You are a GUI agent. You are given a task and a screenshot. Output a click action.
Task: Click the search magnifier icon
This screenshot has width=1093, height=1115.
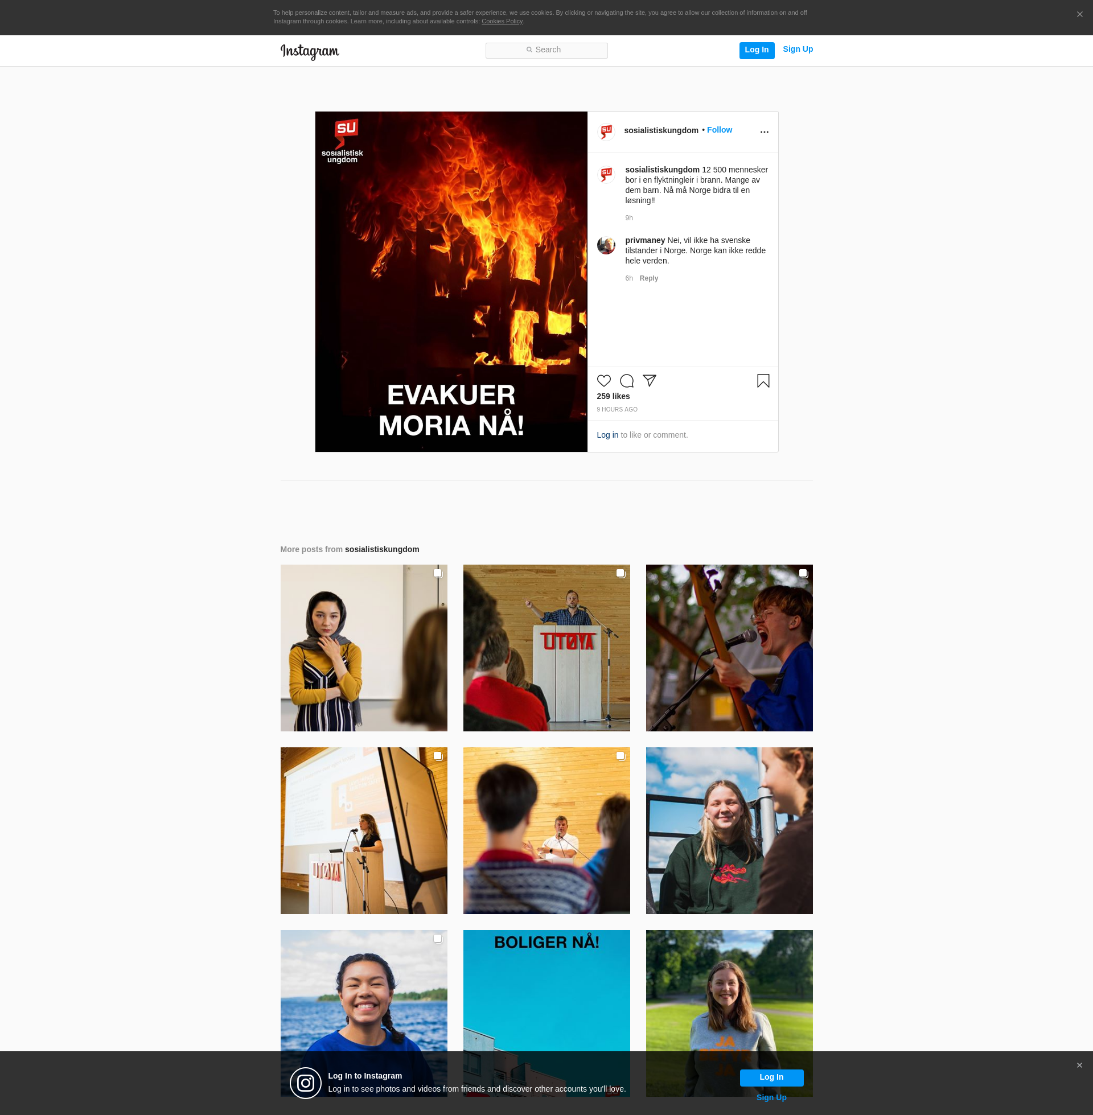(529, 50)
